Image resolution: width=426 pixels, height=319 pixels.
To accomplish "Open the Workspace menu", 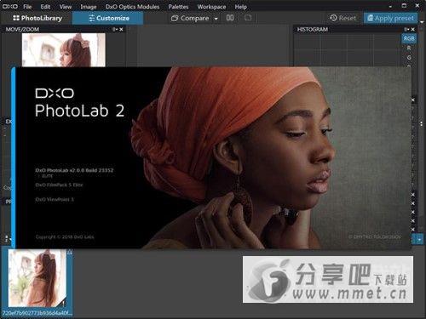I will (x=211, y=7).
